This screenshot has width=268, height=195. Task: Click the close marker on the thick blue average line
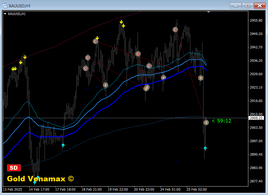coord(164,78)
